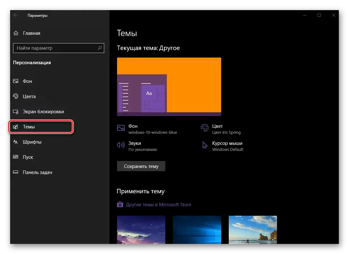
Task: Open the Экран блокировки section
Action: (x=43, y=112)
